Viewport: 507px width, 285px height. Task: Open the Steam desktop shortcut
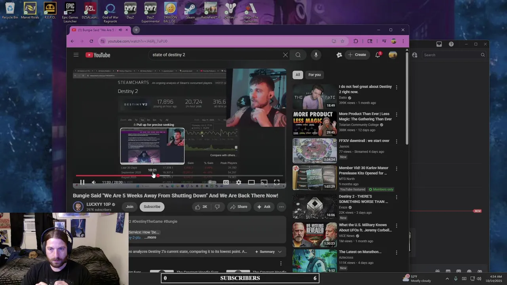click(191, 10)
